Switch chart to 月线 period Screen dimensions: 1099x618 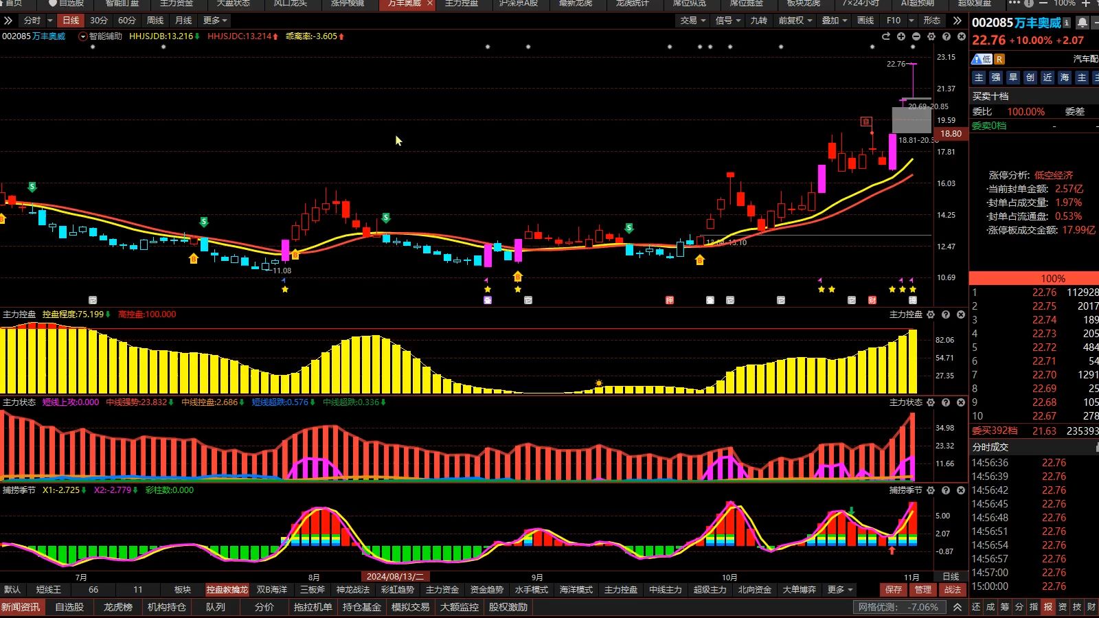coord(183,21)
